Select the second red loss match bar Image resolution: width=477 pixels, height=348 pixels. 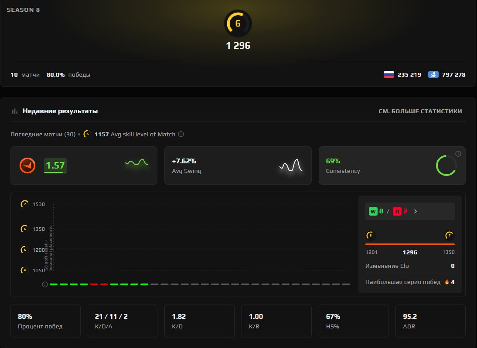104,284
